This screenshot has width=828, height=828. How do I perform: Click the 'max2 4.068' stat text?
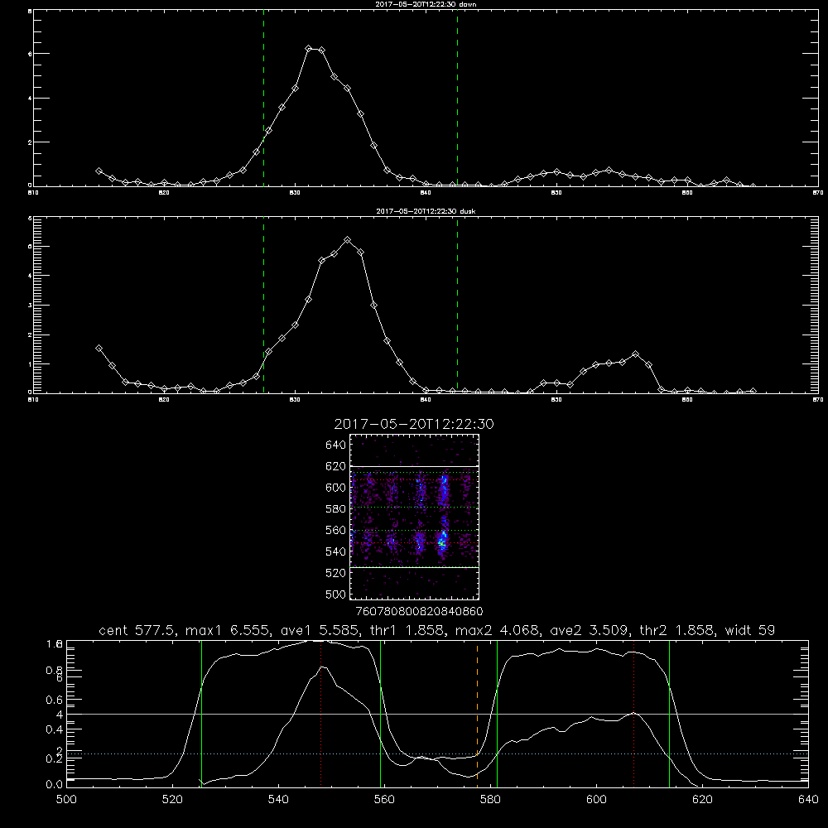(499, 630)
